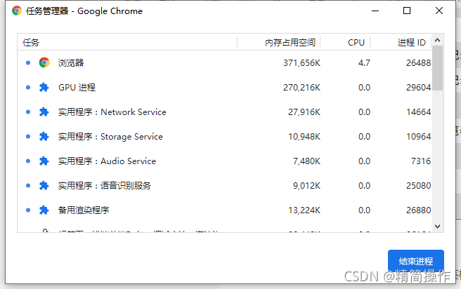Click the memory value 371,656K
The image size is (461, 289).
(x=301, y=63)
